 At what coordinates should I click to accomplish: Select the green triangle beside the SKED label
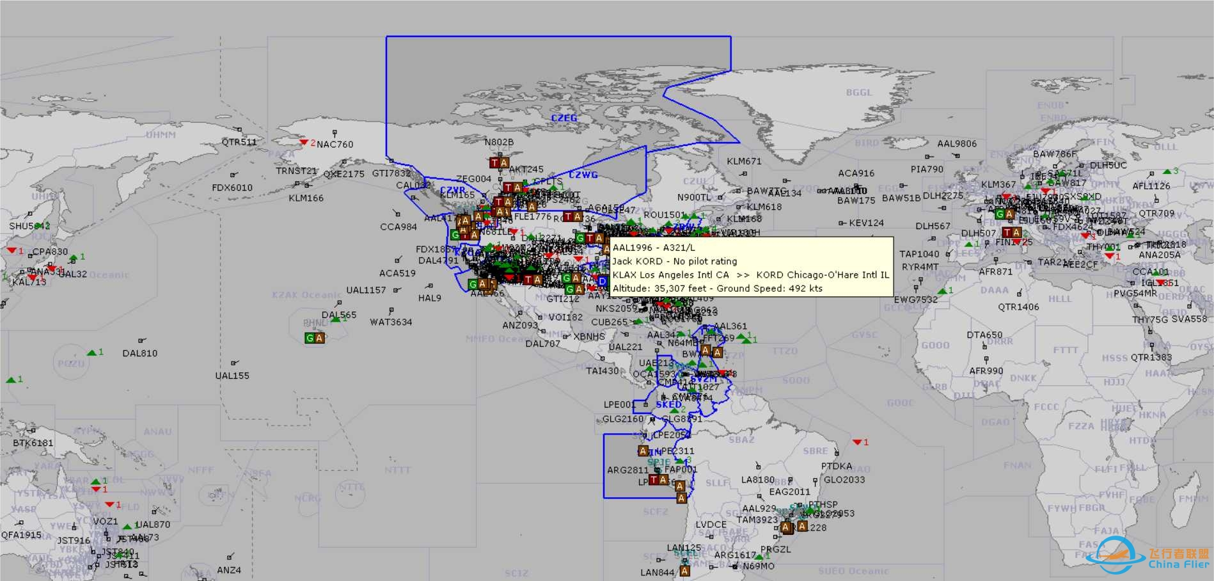click(x=675, y=410)
